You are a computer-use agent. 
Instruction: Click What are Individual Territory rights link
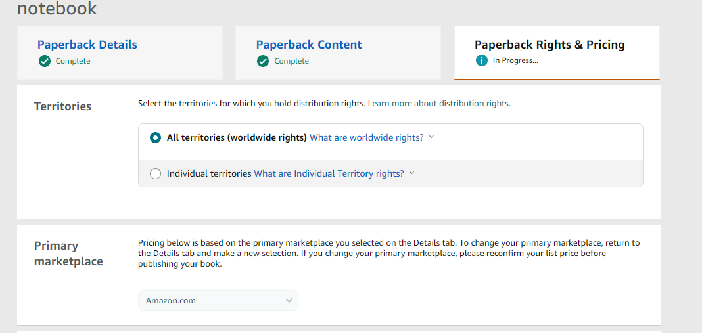(x=329, y=173)
